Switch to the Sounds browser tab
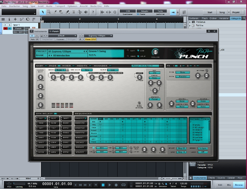The image size is (247, 189). 221,178
